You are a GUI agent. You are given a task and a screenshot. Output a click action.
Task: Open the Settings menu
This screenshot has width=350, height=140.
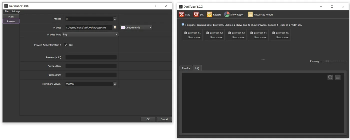click(15, 11)
